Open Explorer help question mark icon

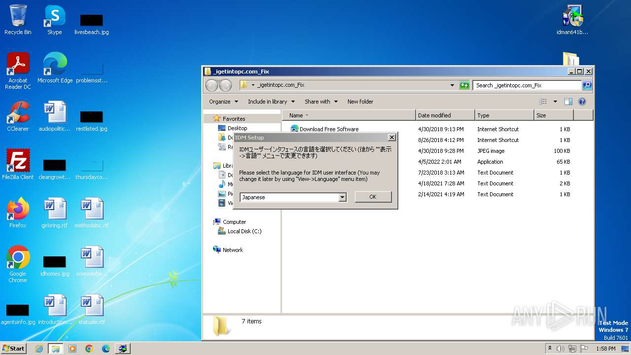tap(582, 102)
